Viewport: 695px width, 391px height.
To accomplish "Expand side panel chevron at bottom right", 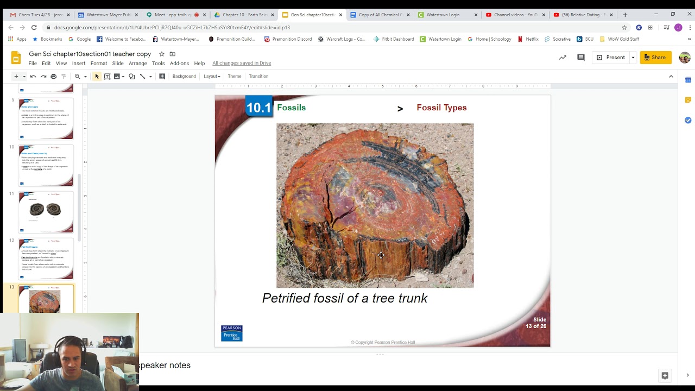I will [x=687, y=375].
